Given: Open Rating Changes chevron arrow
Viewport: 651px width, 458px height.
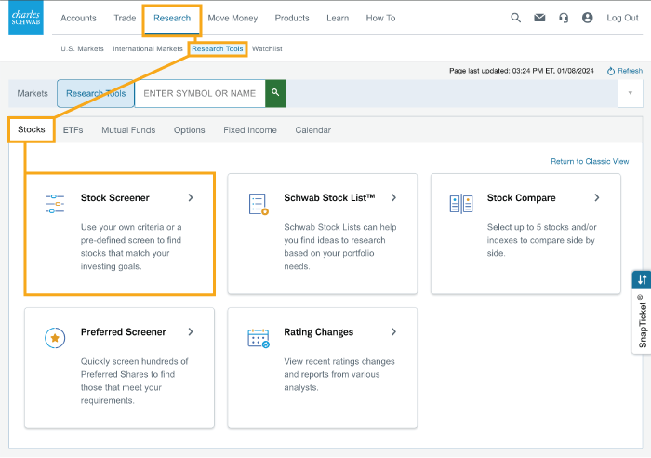Looking at the screenshot, I should point(393,331).
